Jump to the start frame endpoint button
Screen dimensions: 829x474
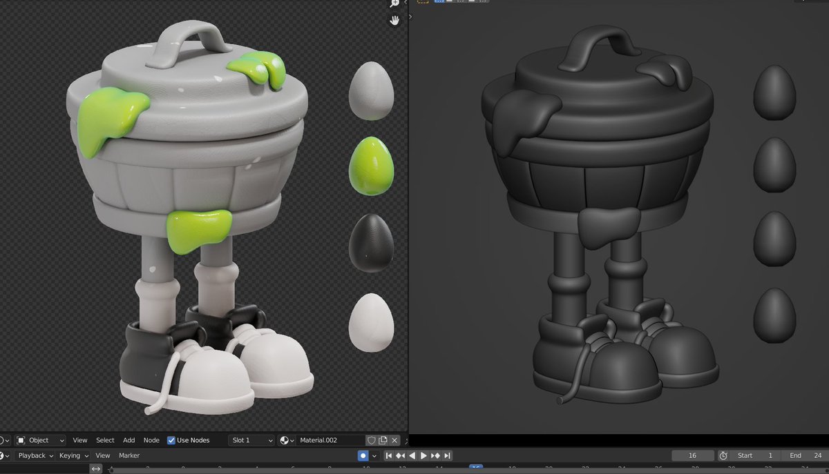tap(389, 455)
